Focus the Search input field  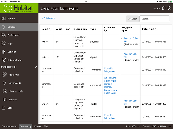[x=154, y=19]
